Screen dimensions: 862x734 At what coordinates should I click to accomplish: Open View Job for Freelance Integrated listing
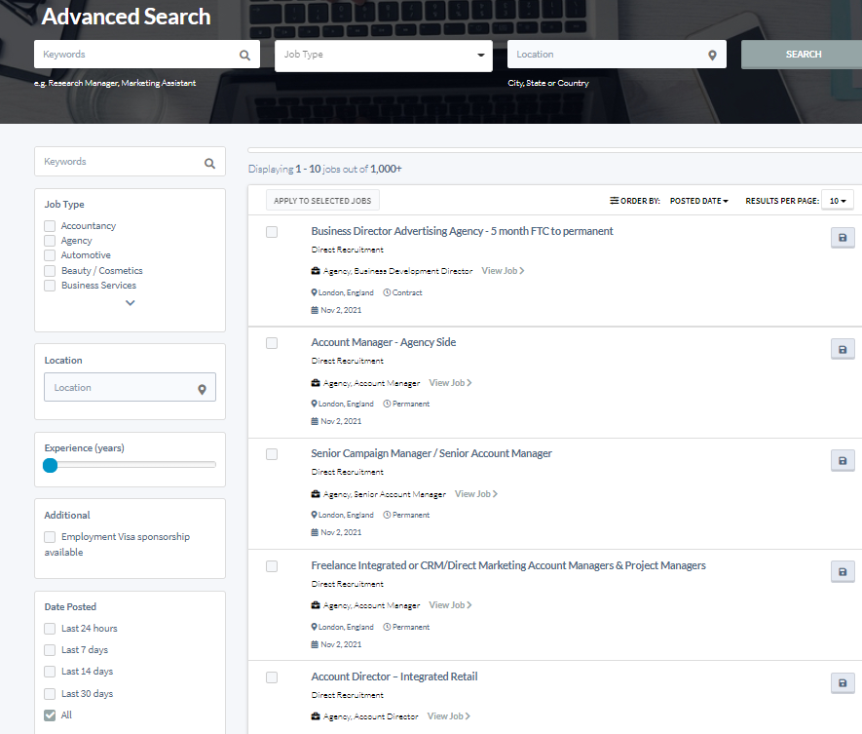(x=450, y=605)
